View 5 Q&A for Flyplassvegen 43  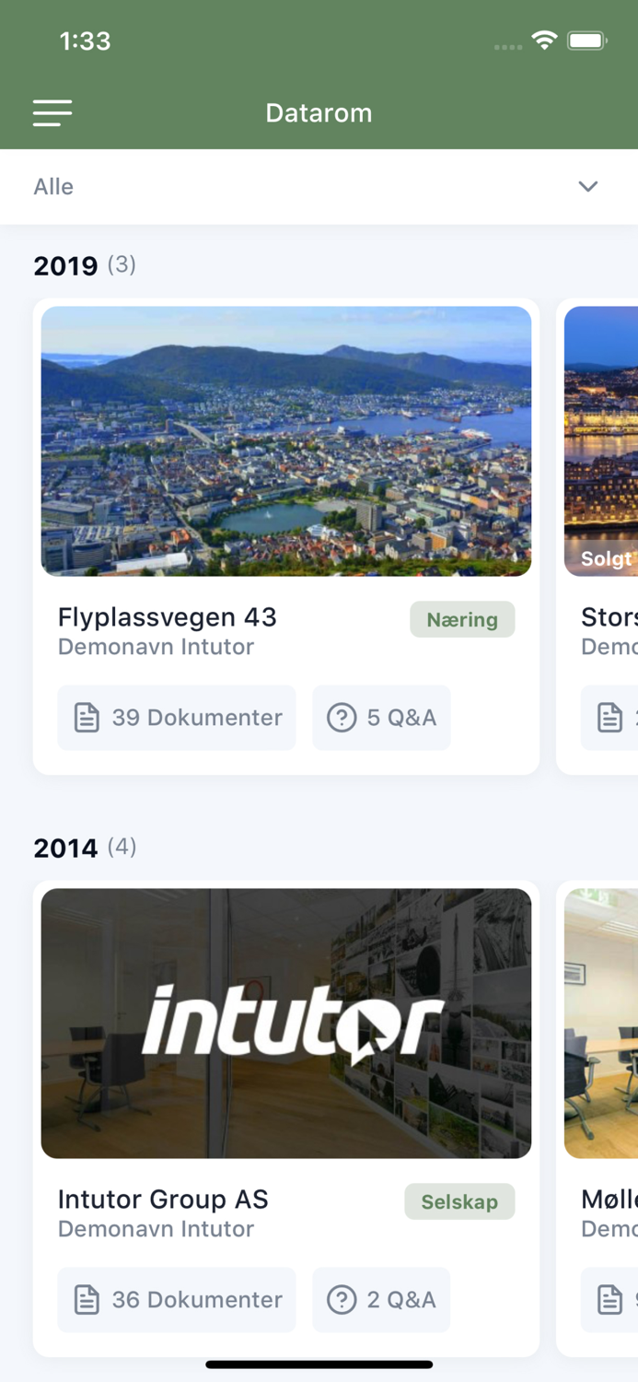(x=382, y=718)
